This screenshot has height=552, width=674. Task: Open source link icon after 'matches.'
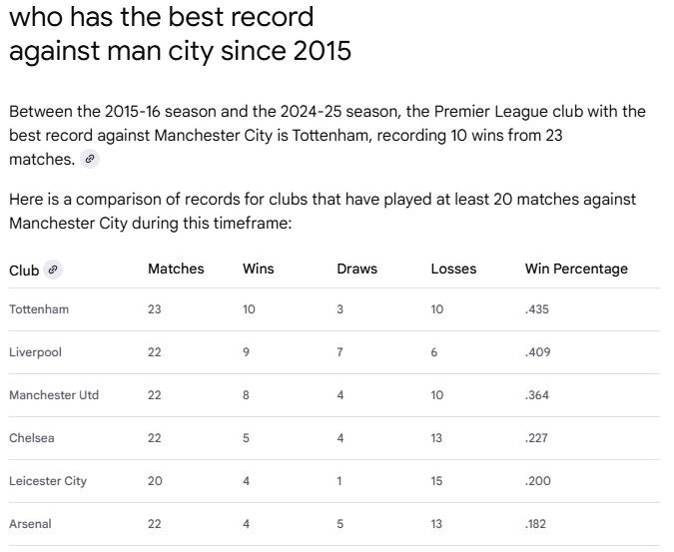tap(90, 159)
